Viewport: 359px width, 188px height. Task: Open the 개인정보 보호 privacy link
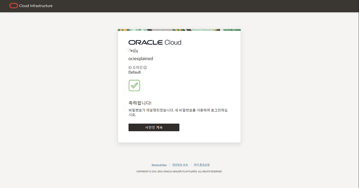tap(180, 165)
